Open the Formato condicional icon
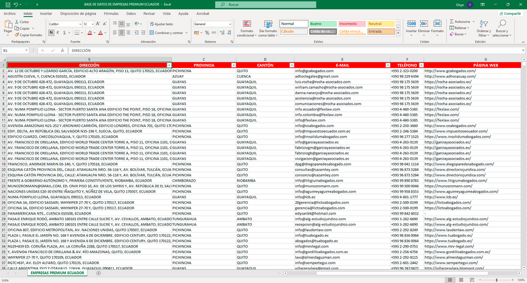The image size is (527, 283). (x=247, y=24)
